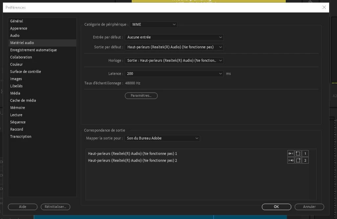Open the Latence 200 ms dropdown
Viewport: 337px width, 219px height.
click(174, 73)
